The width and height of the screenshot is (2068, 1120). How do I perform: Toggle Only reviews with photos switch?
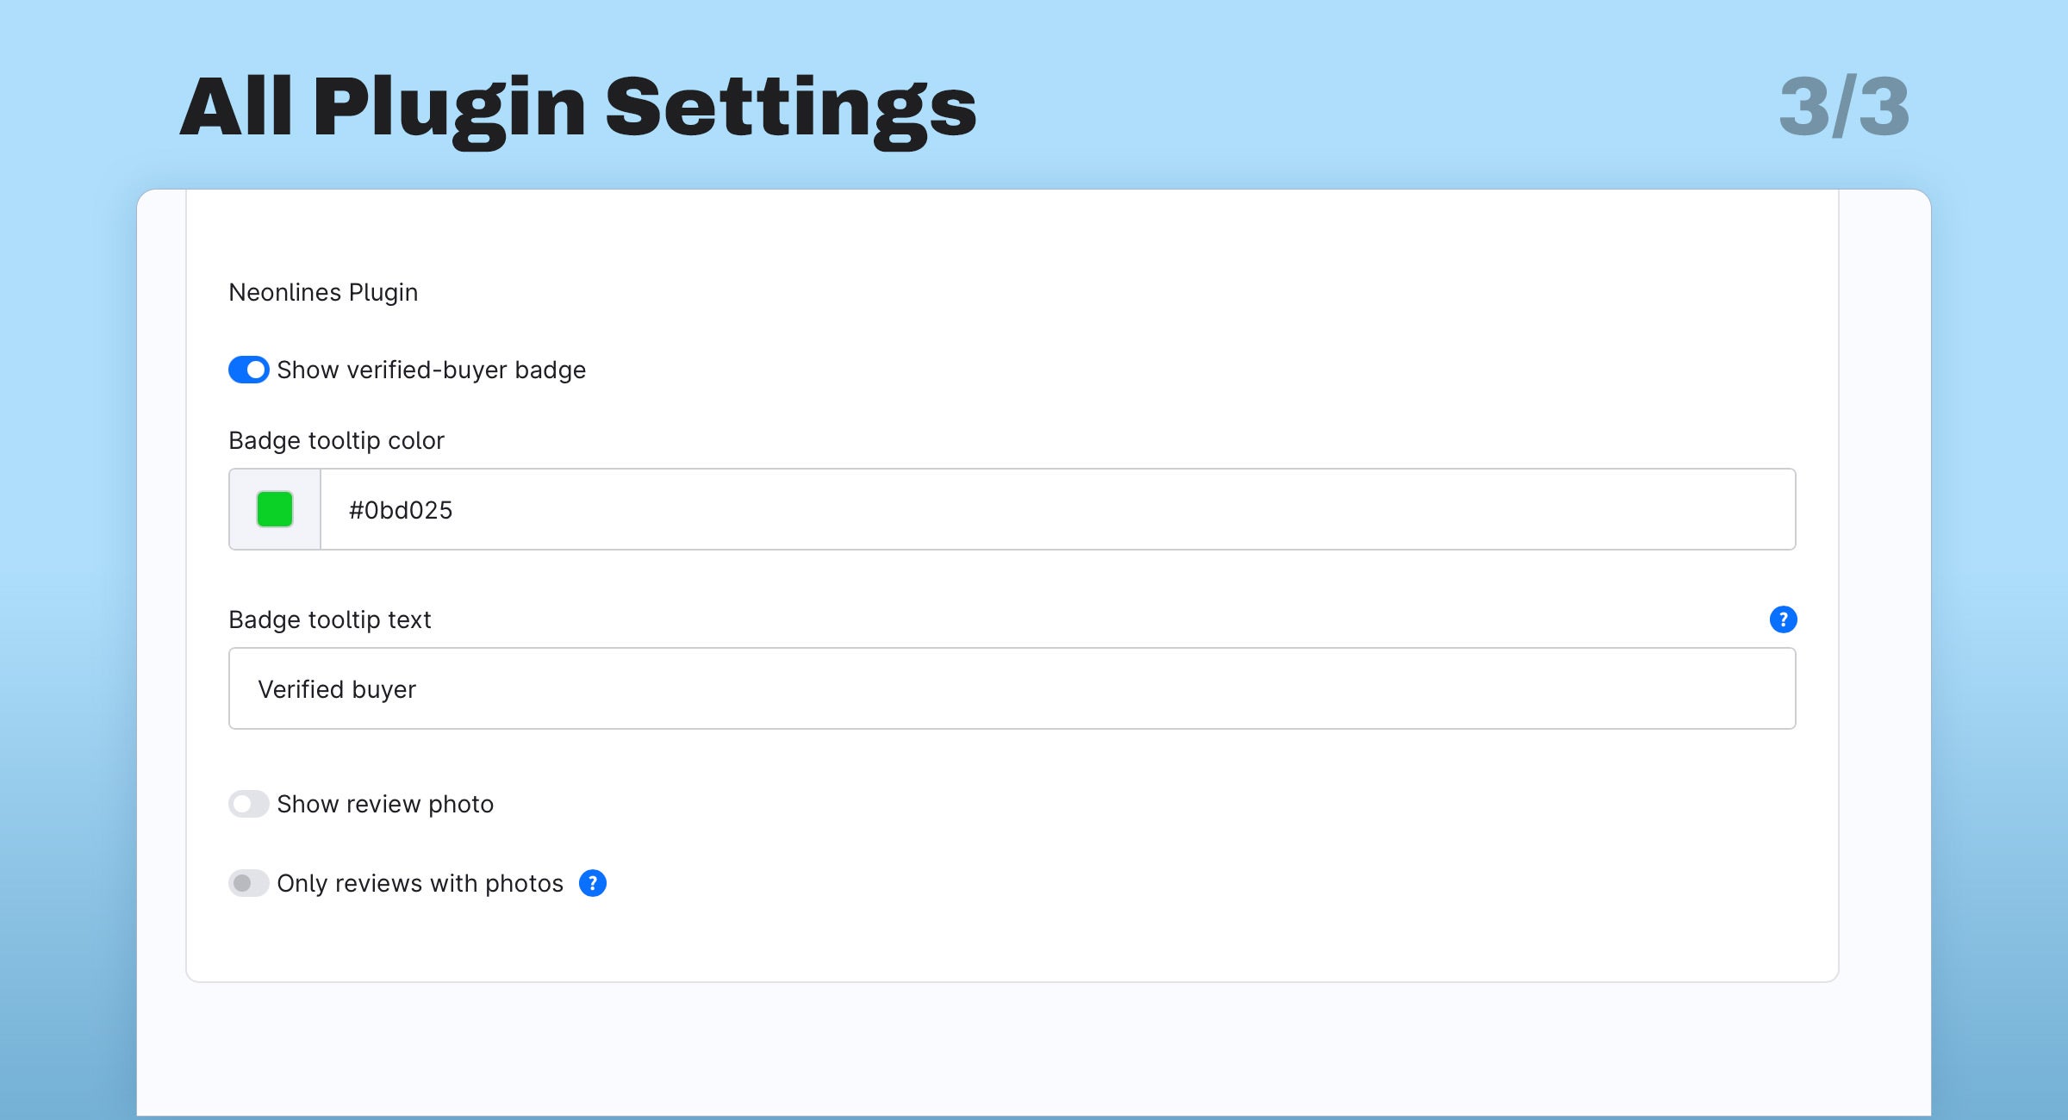(x=249, y=883)
